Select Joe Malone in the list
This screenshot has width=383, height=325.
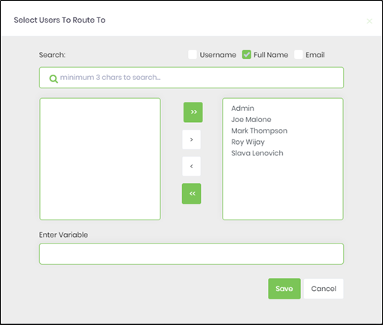251,119
